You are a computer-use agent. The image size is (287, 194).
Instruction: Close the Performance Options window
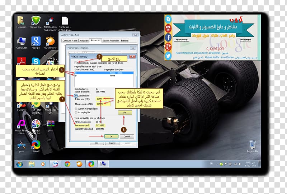coord(133,48)
